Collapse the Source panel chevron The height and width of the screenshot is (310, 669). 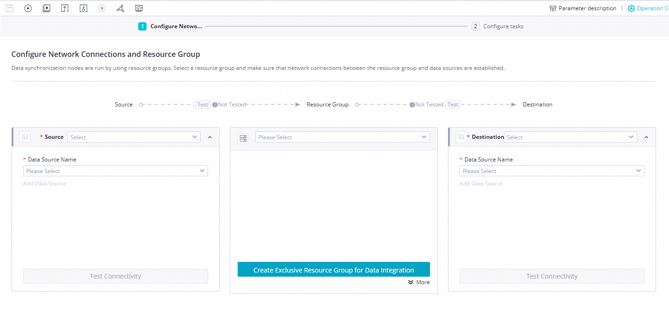click(210, 137)
